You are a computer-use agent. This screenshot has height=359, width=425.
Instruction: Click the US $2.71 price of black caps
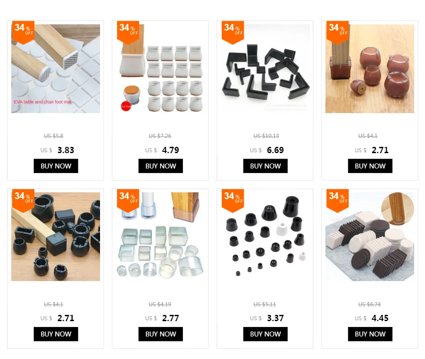[57, 318]
